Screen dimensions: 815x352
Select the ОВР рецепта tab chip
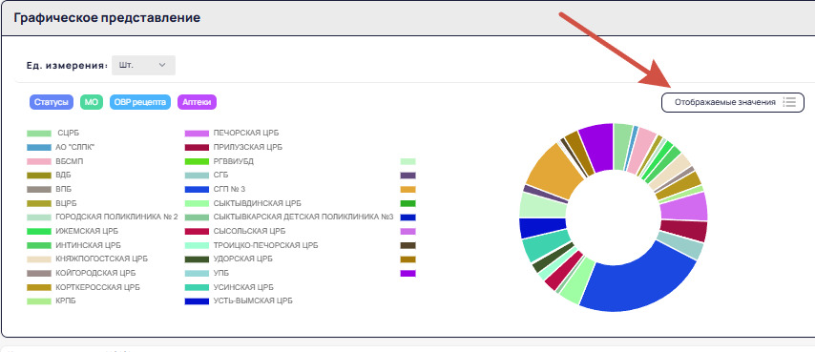point(140,102)
